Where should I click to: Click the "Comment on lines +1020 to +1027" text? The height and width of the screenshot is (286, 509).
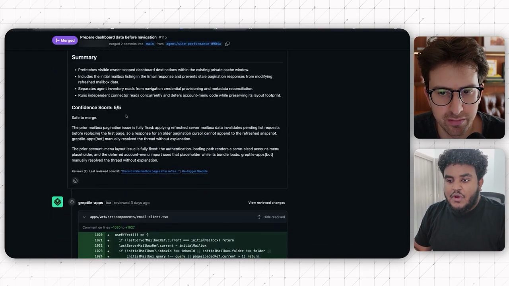109,228
